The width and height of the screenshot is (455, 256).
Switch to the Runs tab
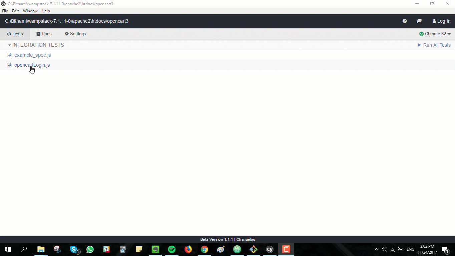coord(44,34)
